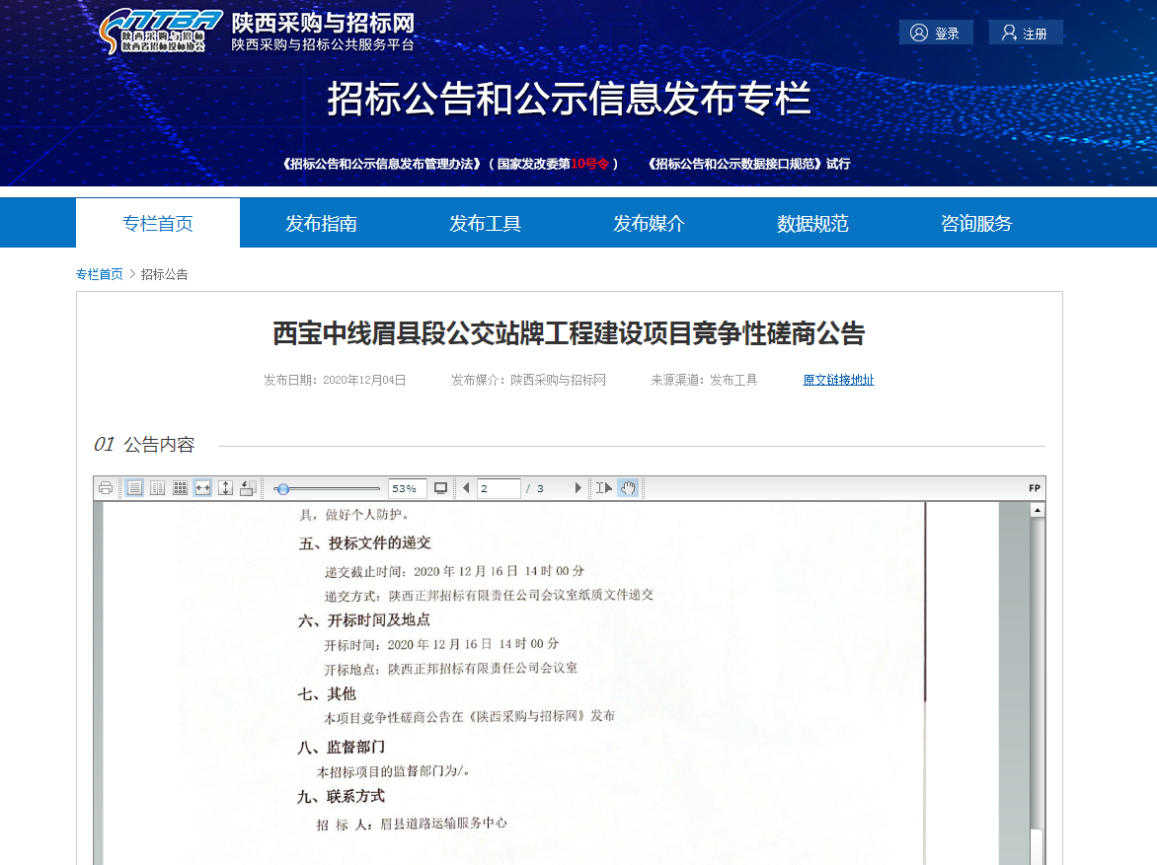Click the fit to height icon

(x=225, y=488)
